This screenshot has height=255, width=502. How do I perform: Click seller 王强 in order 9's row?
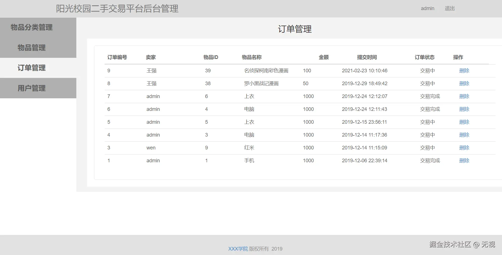tap(152, 71)
